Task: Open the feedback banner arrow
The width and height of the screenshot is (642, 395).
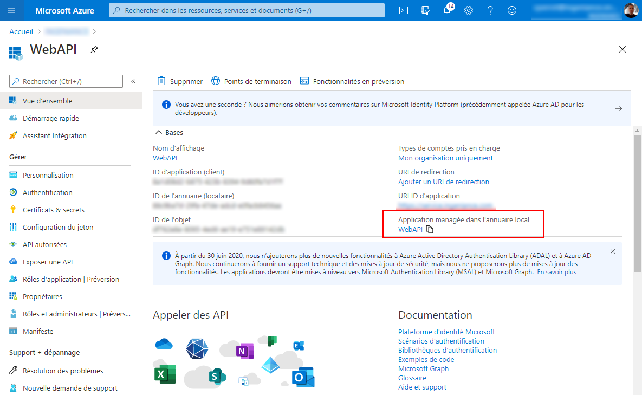Action: click(619, 108)
